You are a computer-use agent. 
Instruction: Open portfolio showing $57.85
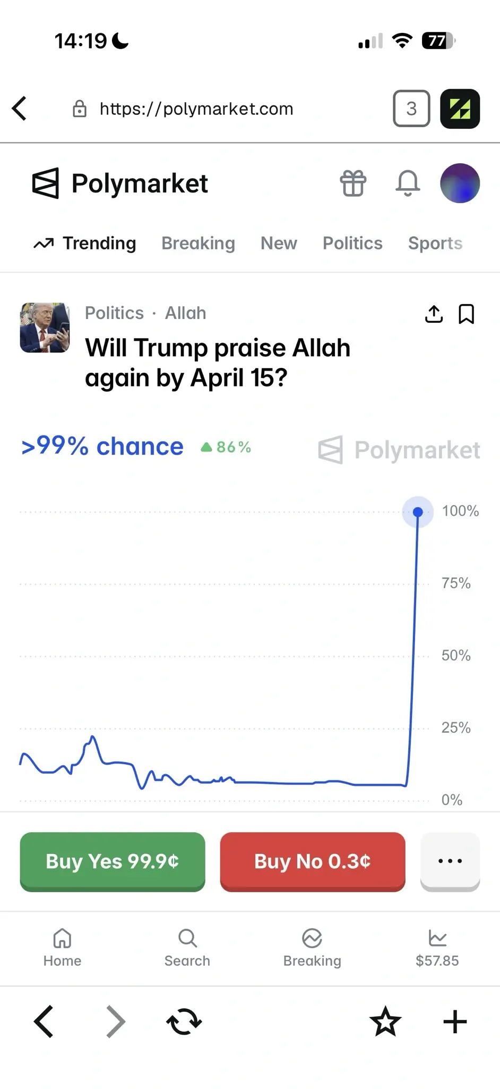point(437,948)
